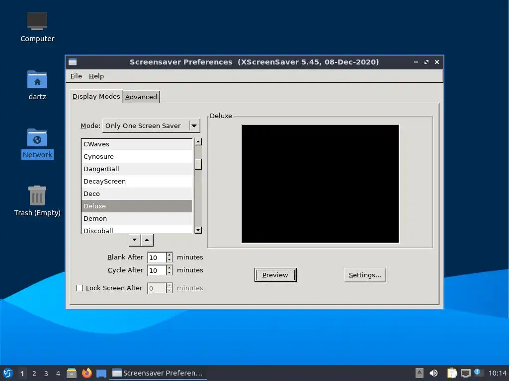Open the Lubuntu start menu icon
Image resolution: width=509 pixels, height=381 pixels.
pos(8,373)
